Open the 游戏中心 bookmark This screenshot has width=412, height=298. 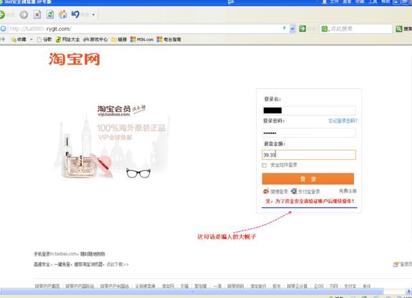(x=95, y=40)
